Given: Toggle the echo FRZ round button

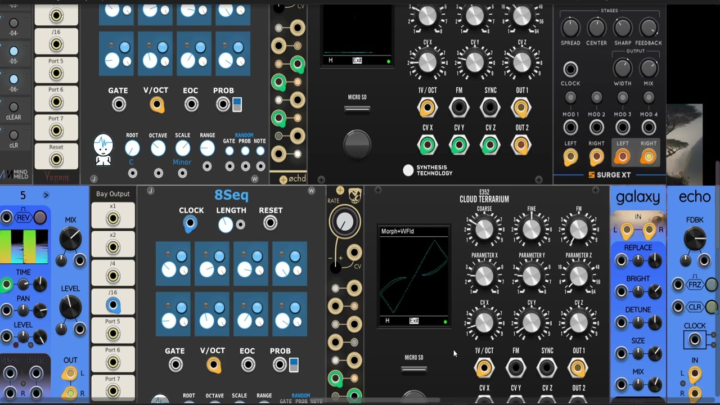Looking at the screenshot, I should pos(712,285).
